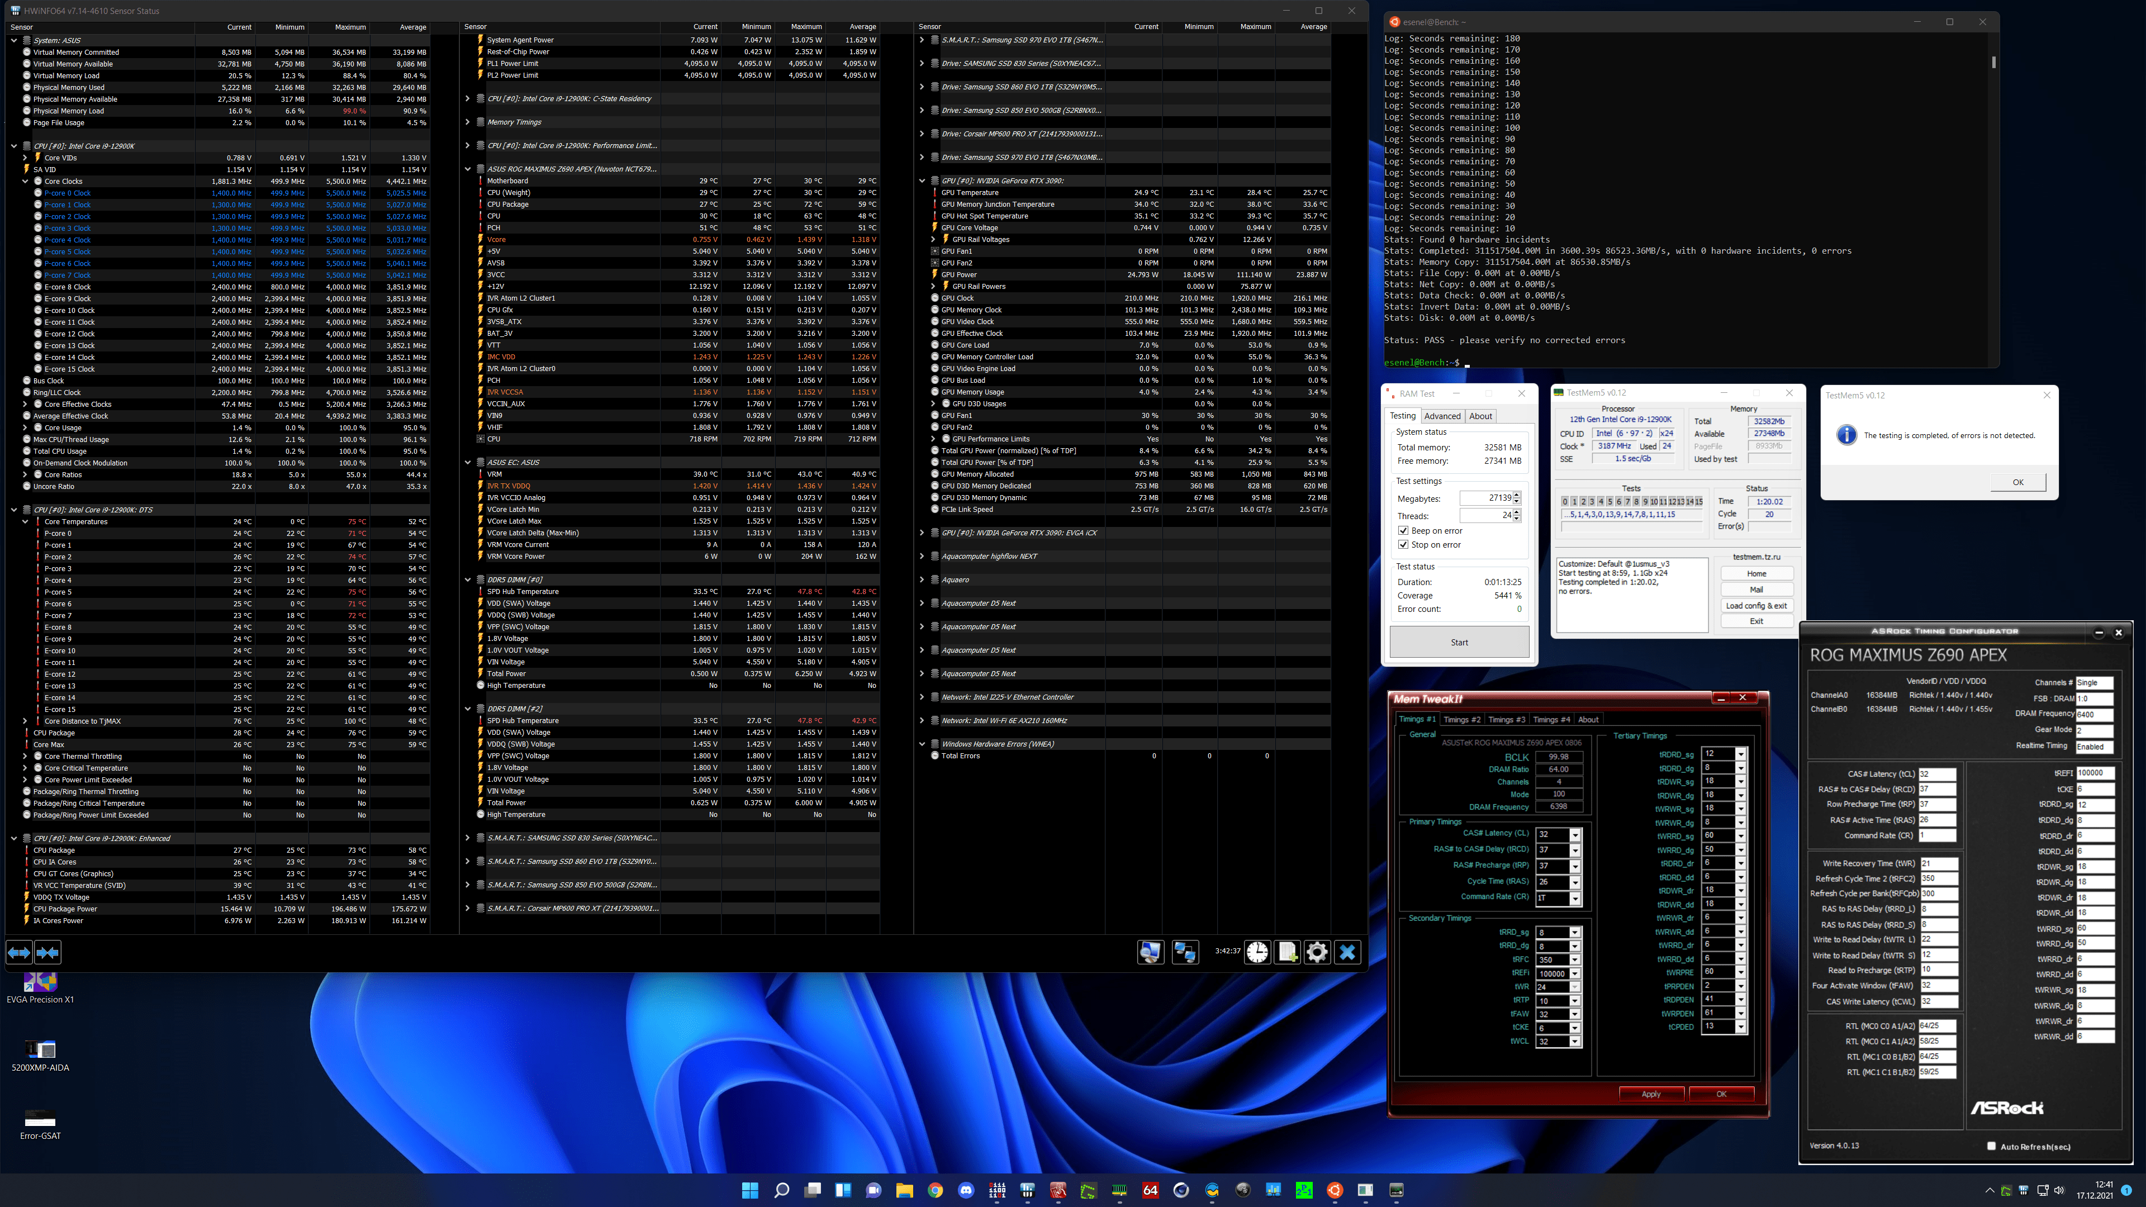2146x1207 pixels.
Task: Click terminal window vertical scrollbar
Action: tap(1993, 61)
